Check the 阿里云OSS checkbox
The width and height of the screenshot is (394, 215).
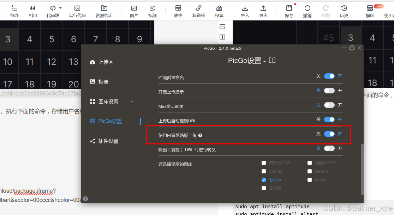coord(310,163)
